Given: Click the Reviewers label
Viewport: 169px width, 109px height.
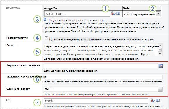Looking at the screenshot, I should 13,8.
